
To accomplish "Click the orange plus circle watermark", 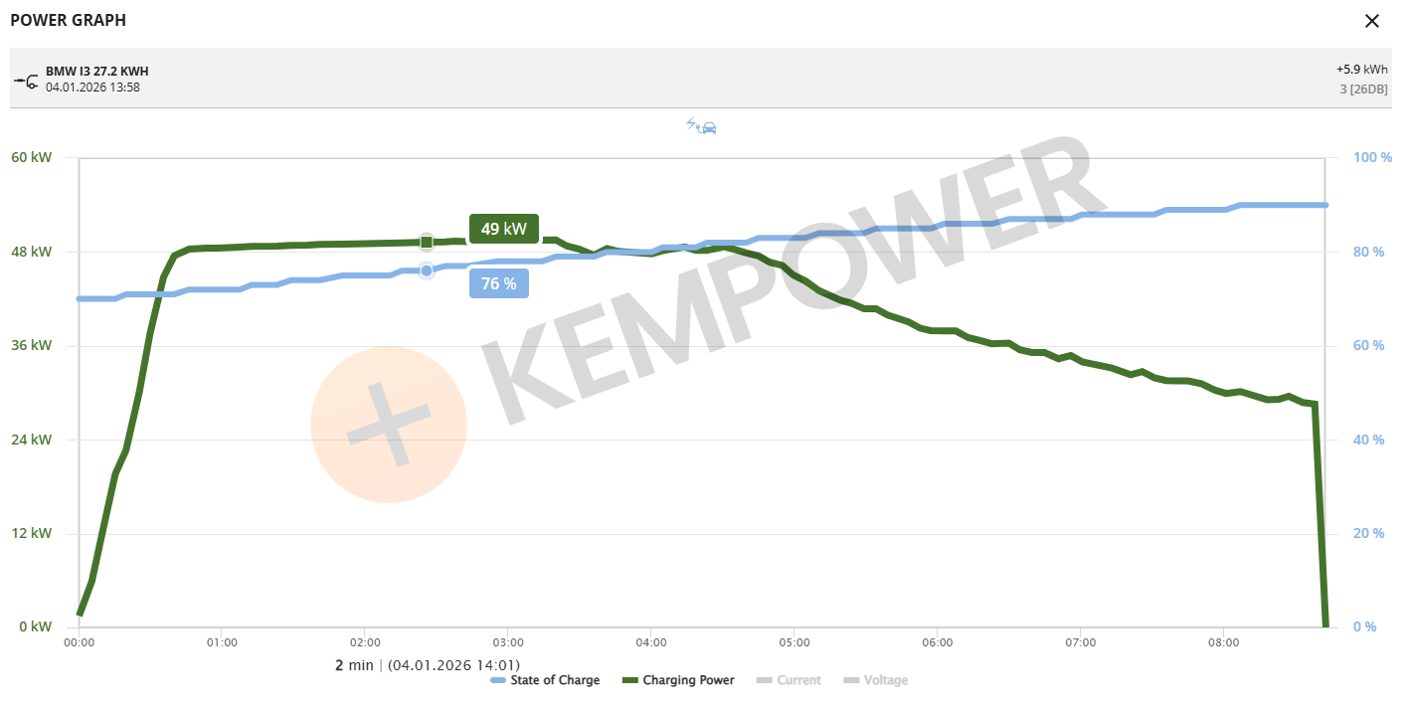I will pyautogui.click(x=389, y=425).
